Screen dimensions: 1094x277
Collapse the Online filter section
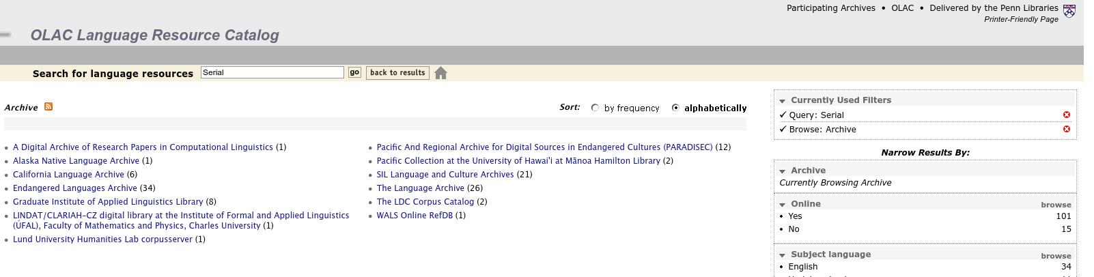click(783, 205)
